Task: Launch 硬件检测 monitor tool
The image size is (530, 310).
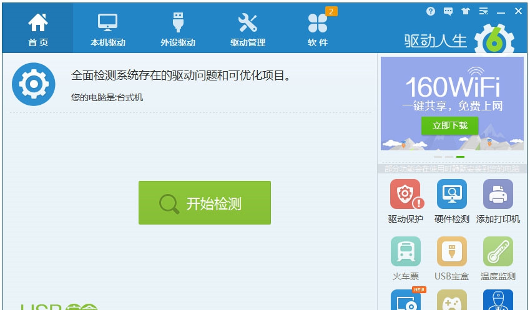Action: pos(451,201)
